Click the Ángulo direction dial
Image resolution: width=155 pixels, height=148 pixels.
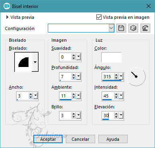click(x=136, y=77)
